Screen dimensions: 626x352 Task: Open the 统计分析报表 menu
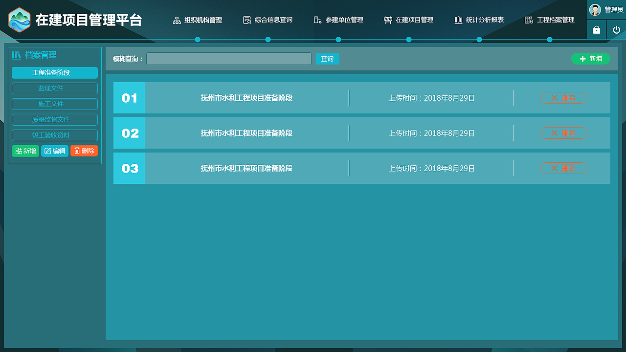coord(479,20)
